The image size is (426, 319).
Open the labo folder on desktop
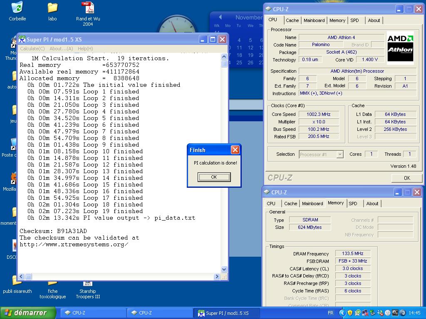click(52, 7)
